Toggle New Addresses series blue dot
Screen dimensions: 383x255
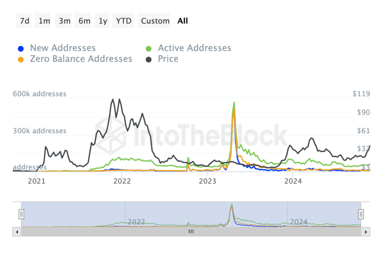21,49
